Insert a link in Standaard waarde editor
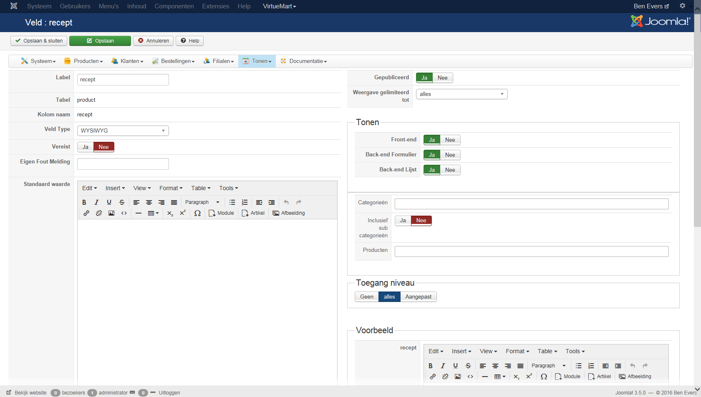The image size is (701, 397). click(86, 213)
